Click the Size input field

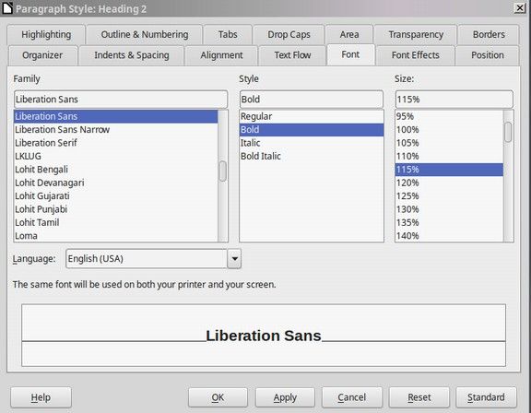(x=454, y=100)
